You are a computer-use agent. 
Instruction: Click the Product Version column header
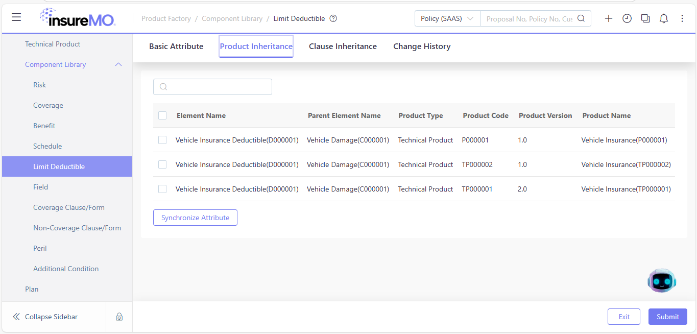coord(545,115)
